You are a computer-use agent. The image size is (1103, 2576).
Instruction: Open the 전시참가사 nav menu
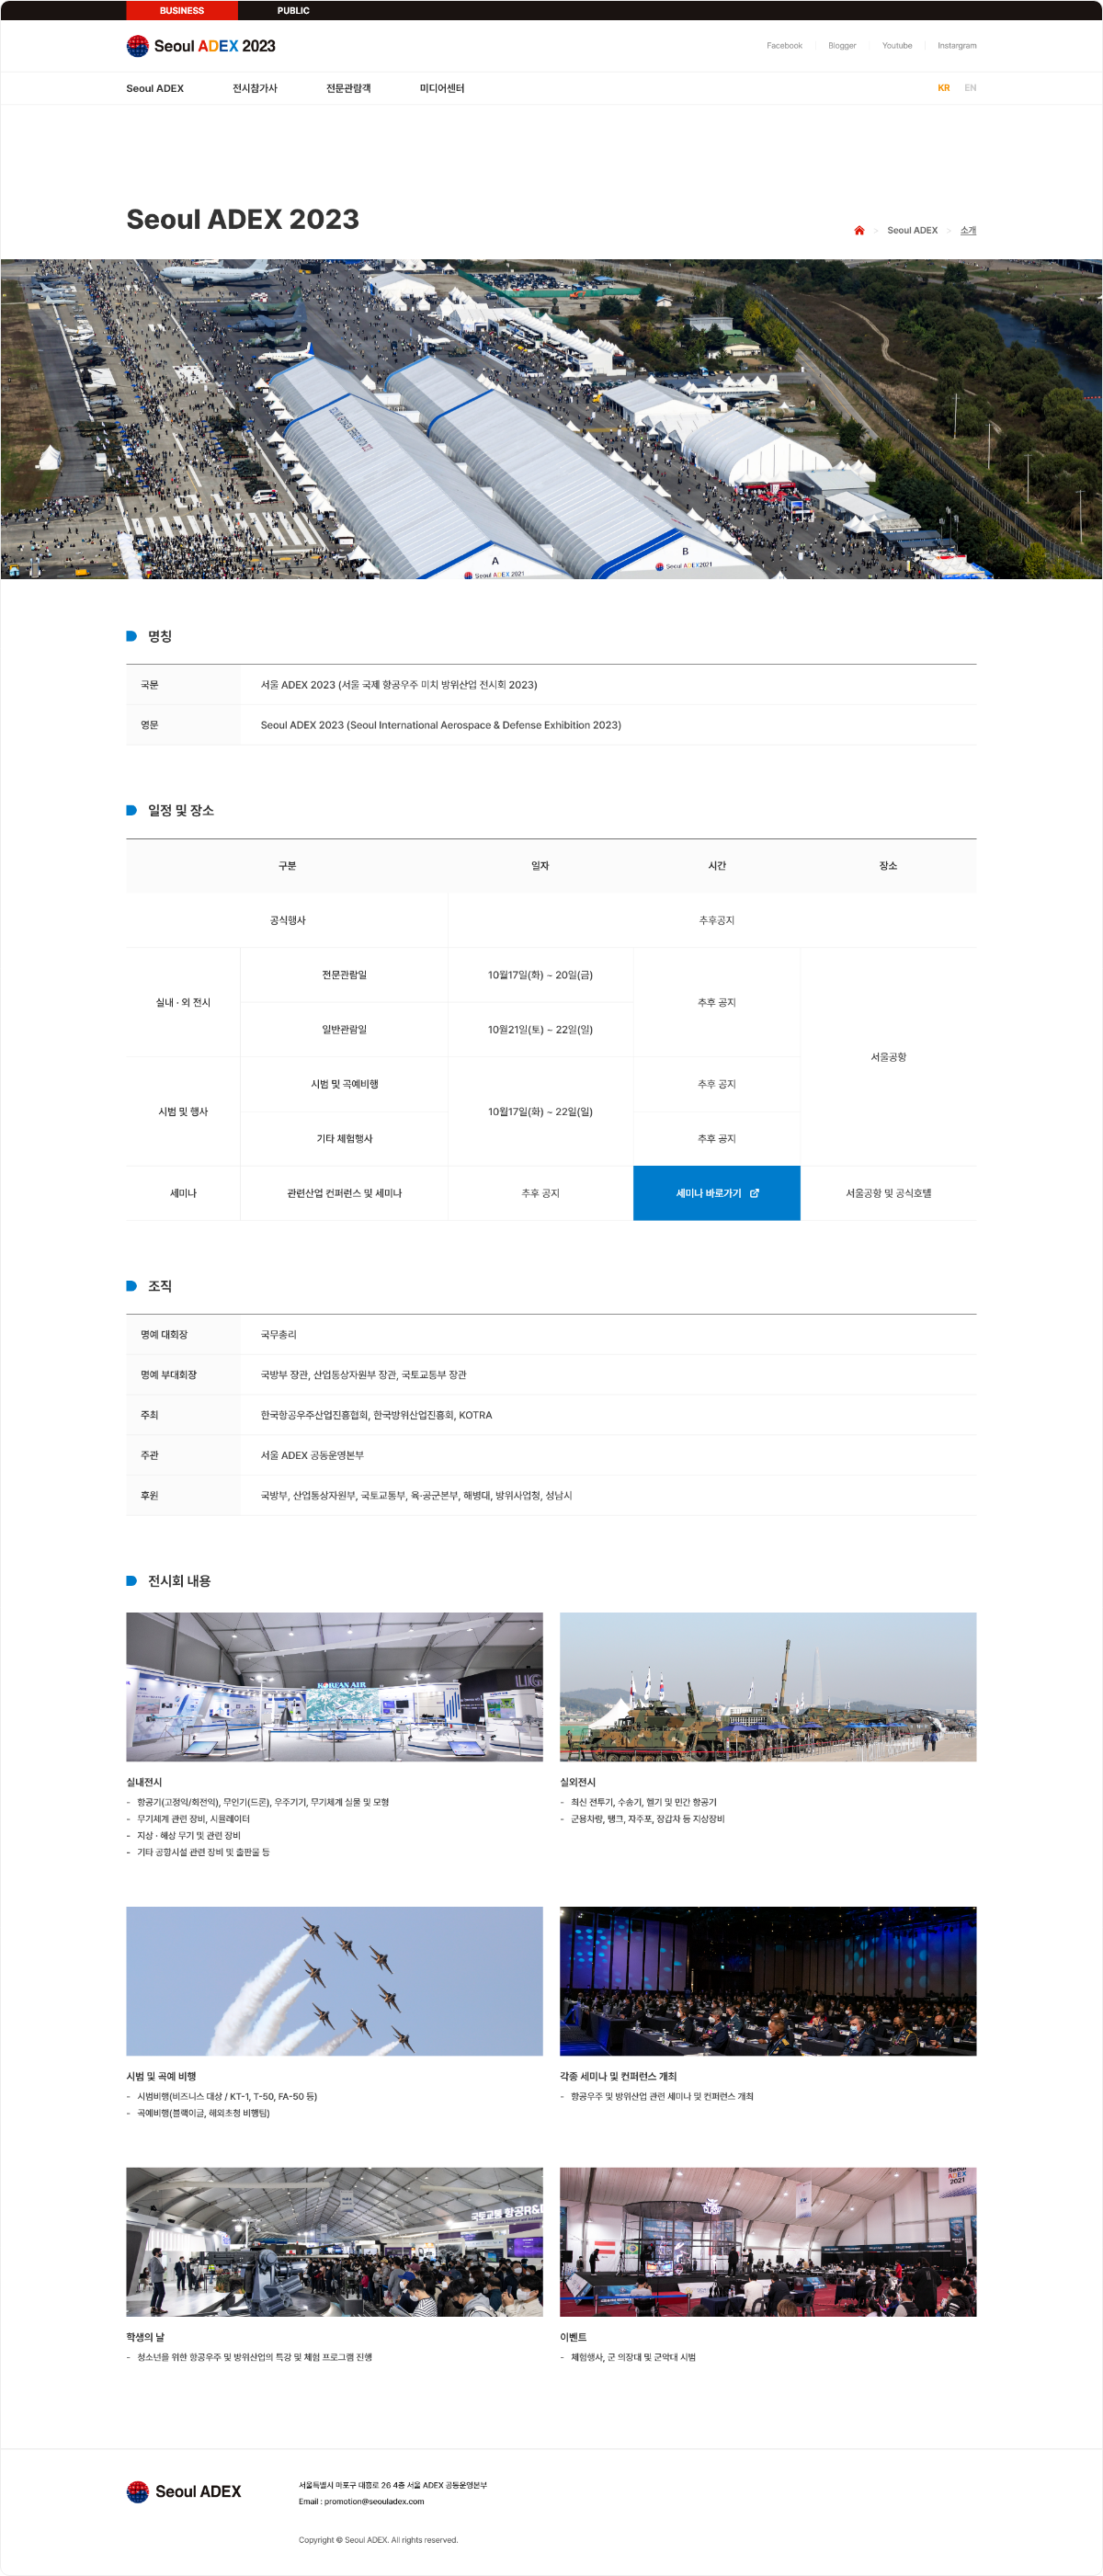click(255, 88)
